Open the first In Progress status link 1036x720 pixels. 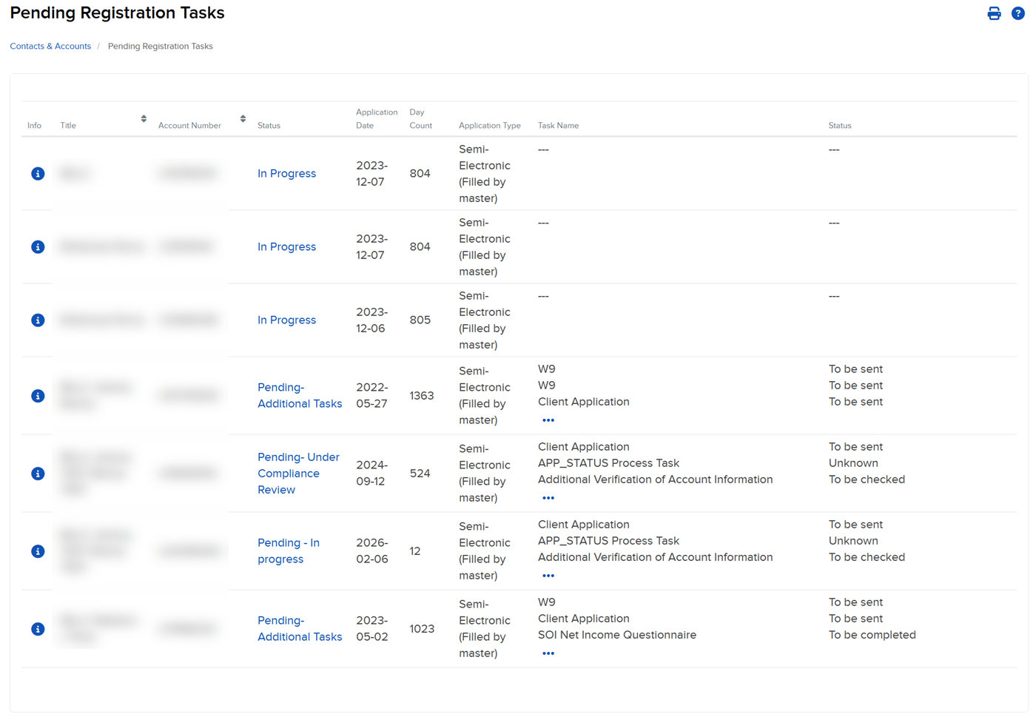click(286, 173)
